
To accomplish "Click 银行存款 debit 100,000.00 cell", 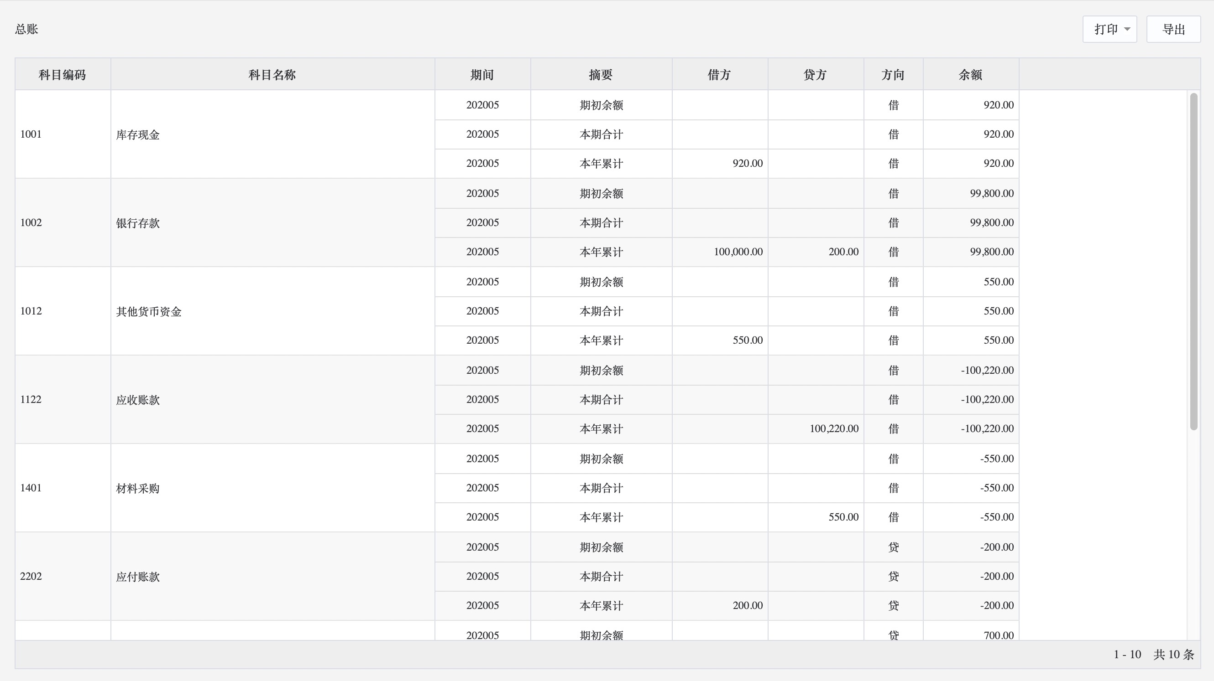I will pyautogui.click(x=720, y=252).
